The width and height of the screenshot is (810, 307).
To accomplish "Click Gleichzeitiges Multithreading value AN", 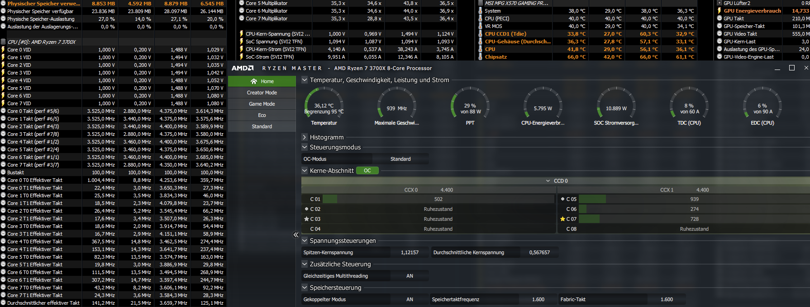I will point(410,276).
